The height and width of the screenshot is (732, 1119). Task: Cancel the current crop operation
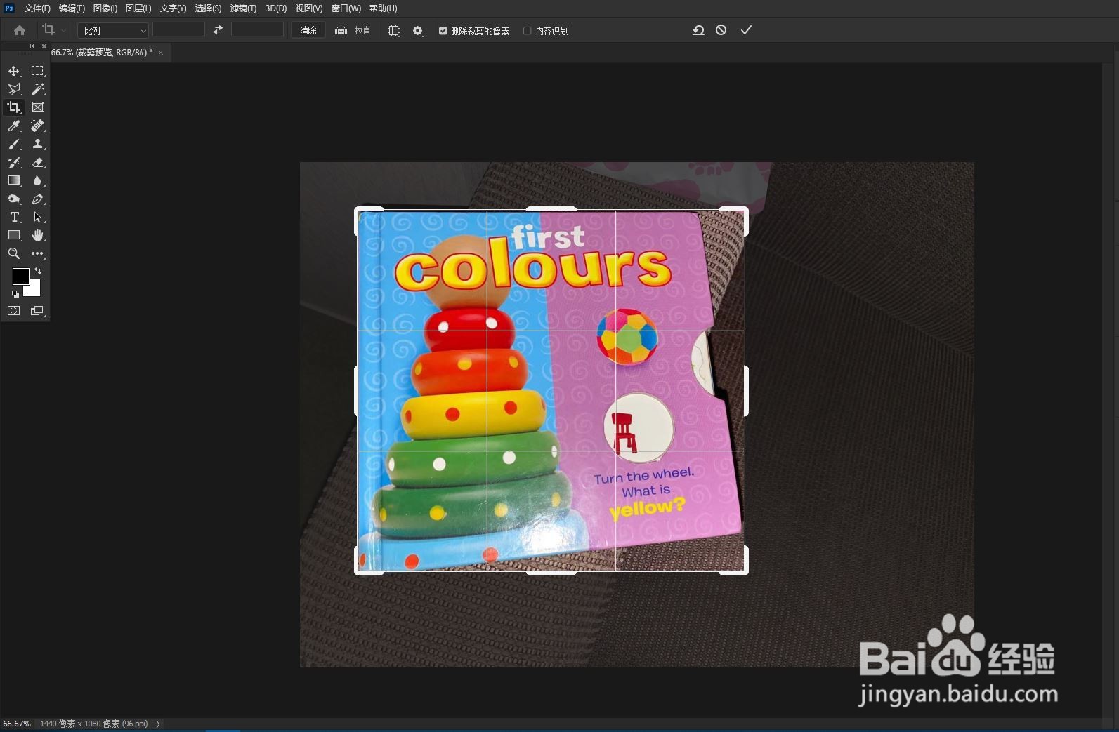(721, 30)
